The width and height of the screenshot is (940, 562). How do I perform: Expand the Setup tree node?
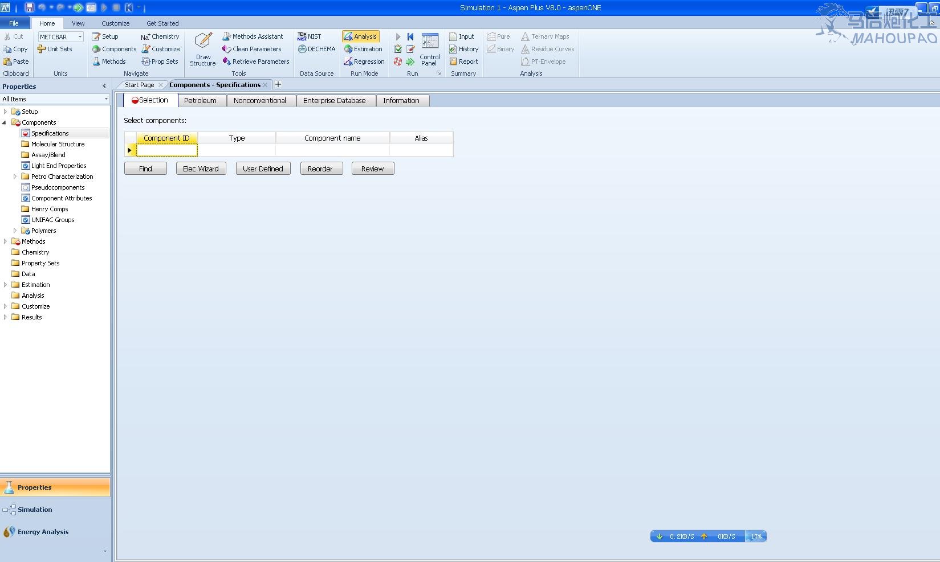[x=5, y=112]
